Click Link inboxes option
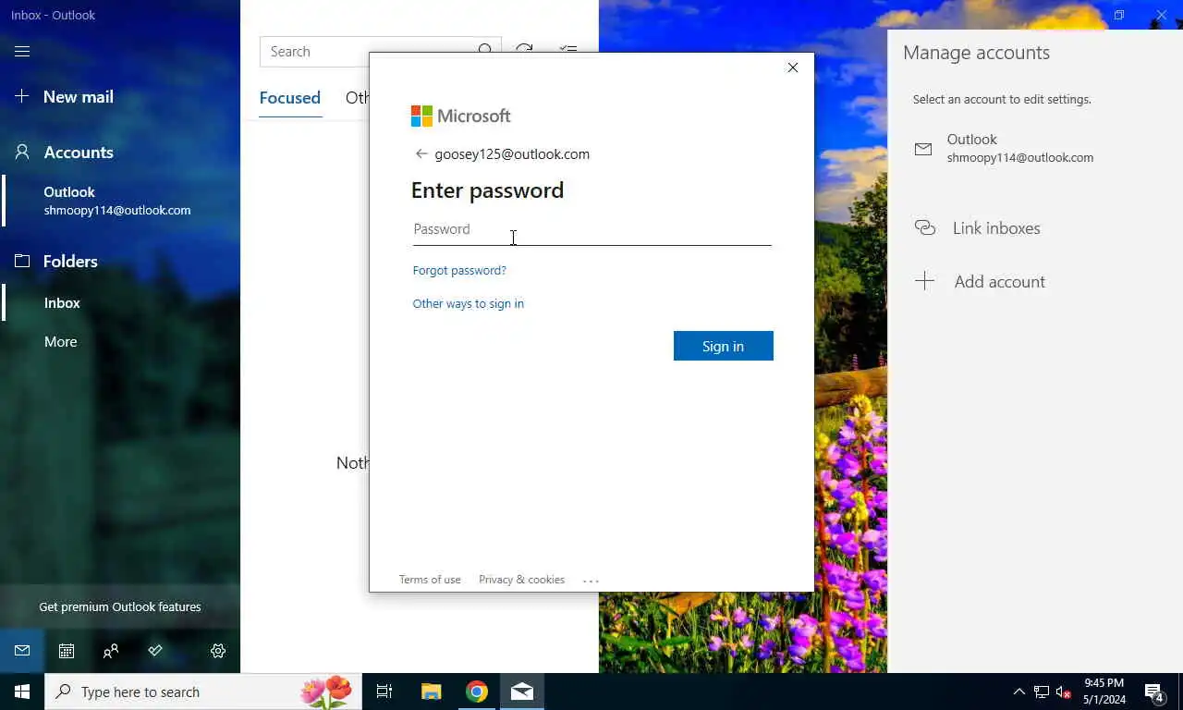The image size is (1183, 710). click(x=996, y=228)
